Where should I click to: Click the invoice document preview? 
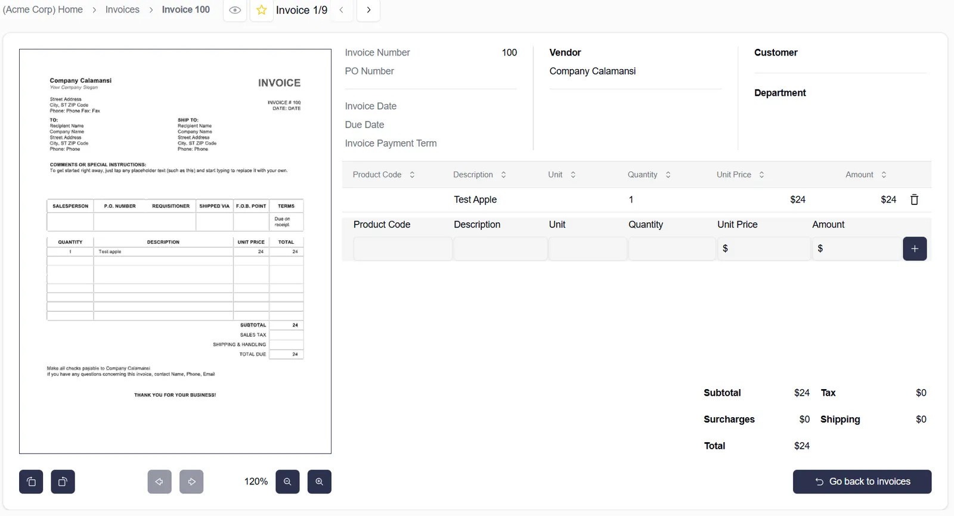coord(175,251)
